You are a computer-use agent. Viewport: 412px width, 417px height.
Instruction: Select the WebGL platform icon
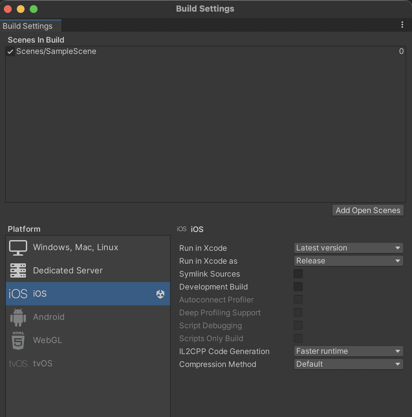tap(18, 340)
